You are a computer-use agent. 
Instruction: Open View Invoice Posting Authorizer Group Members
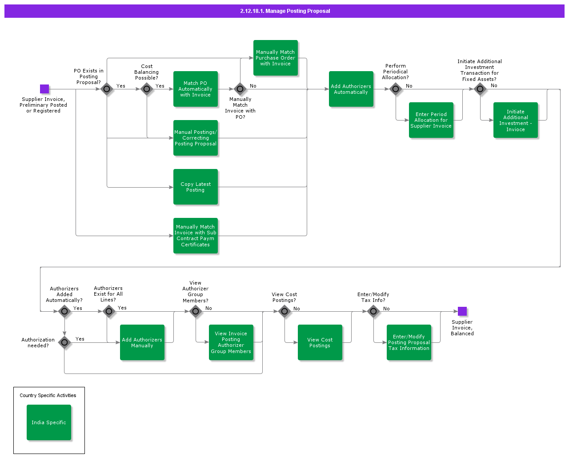click(x=231, y=342)
